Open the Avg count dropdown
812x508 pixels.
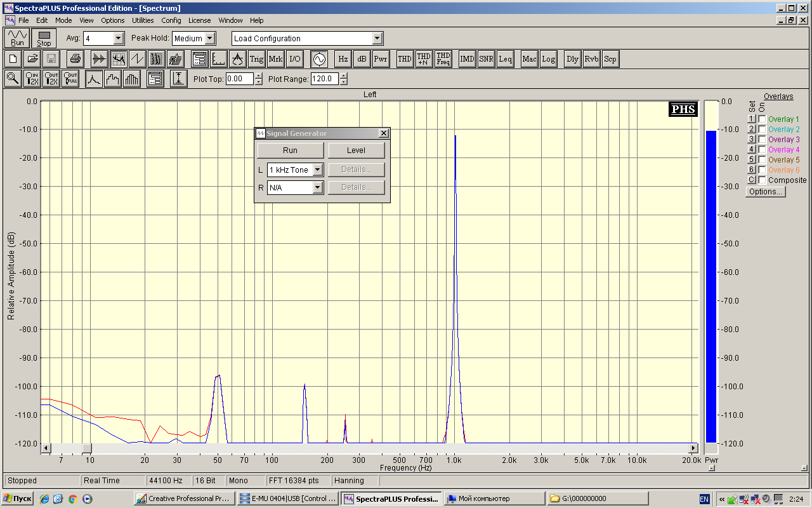point(118,38)
